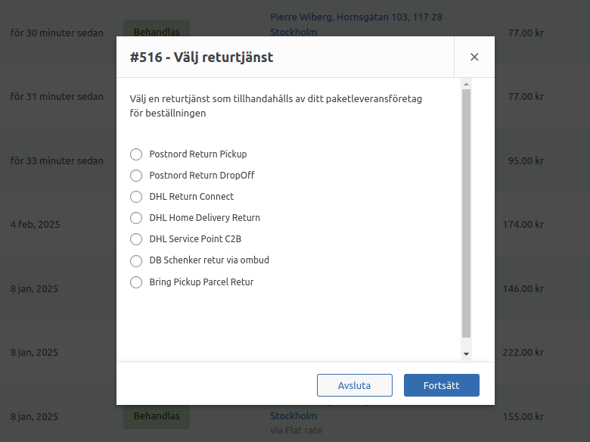Click the top Behandlas status badge

click(x=157, y=33)
